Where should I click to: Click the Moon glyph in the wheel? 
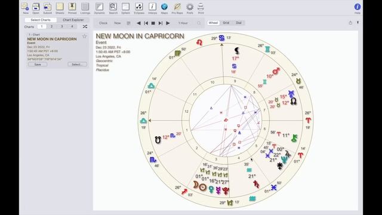coord(196,185)
